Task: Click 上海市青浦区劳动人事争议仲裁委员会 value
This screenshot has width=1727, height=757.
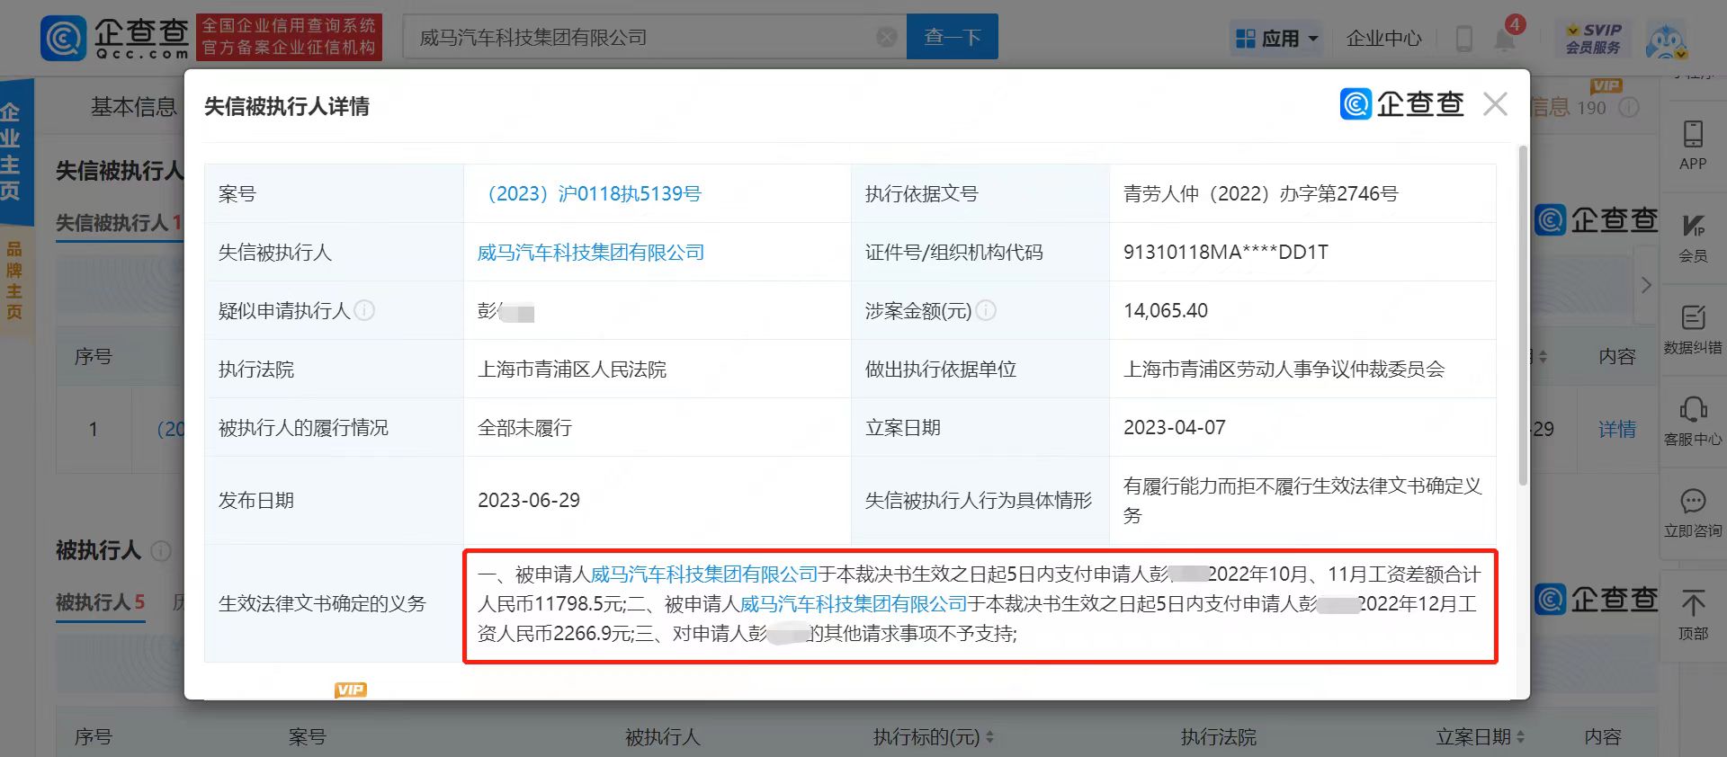Action: point(1284,370)
